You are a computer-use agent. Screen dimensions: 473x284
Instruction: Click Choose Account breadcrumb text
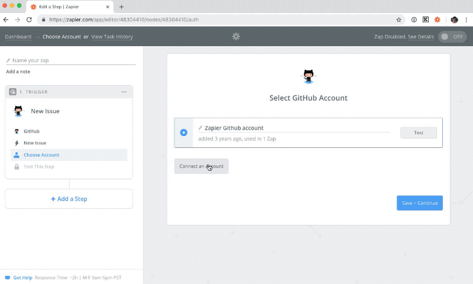[61, 37]
